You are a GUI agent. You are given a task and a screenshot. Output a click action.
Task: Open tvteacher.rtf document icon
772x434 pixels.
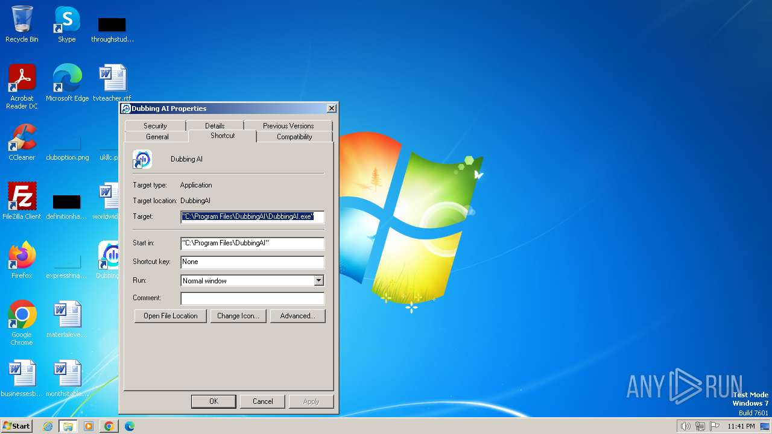click(112, 83)
